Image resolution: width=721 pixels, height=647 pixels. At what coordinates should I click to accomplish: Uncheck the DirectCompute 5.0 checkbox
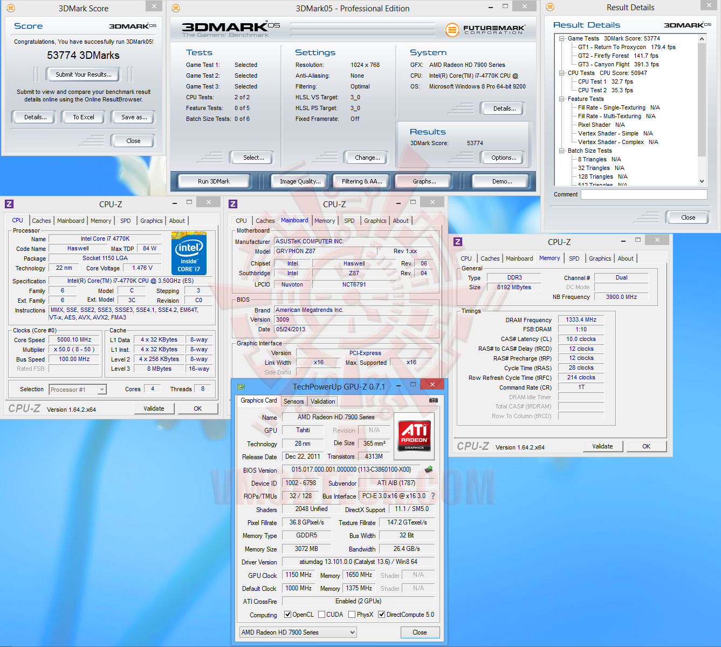coord(382,615)
